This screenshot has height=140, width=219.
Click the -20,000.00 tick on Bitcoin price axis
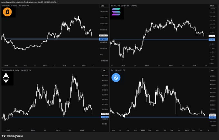tap(104, 61)
